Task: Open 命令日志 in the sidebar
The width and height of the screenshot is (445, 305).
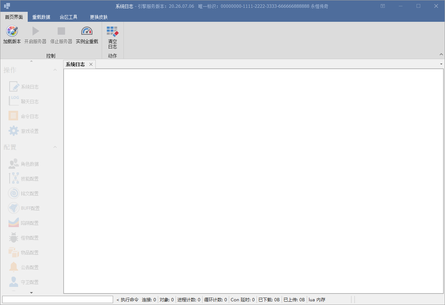Action: (x=24, y=116)
